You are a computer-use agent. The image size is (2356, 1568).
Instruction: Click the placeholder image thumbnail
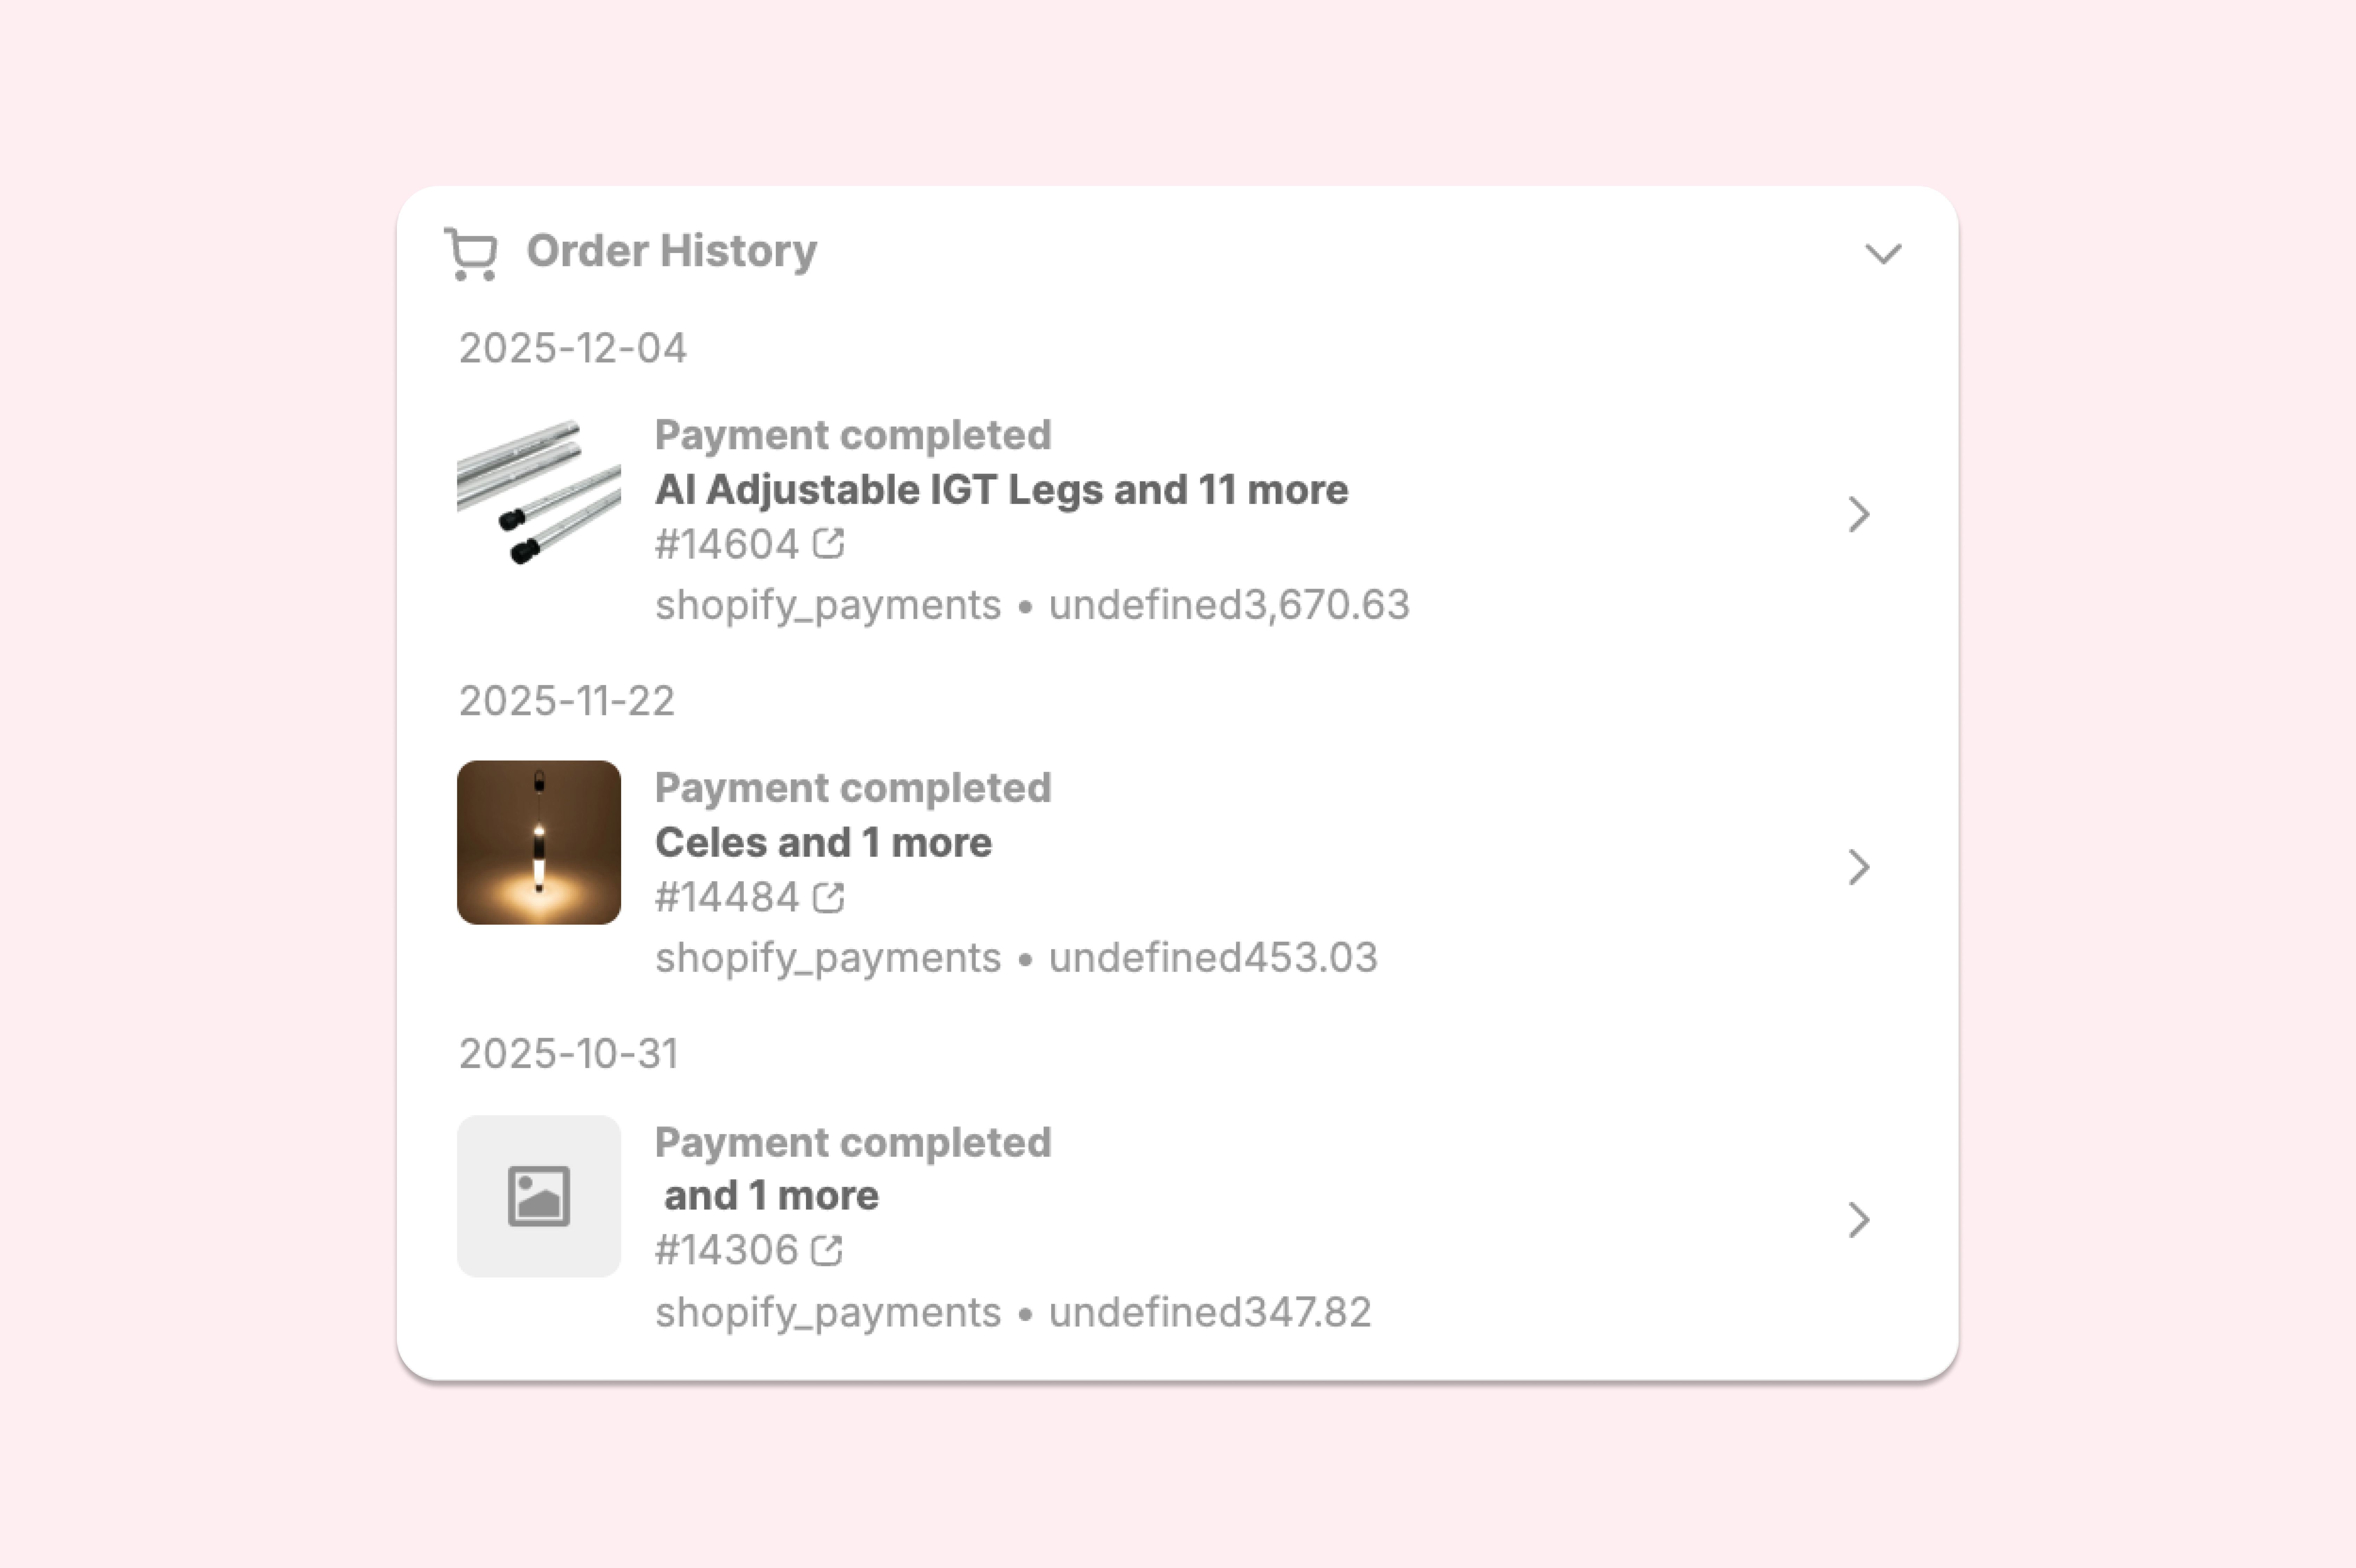point(539,1196)
